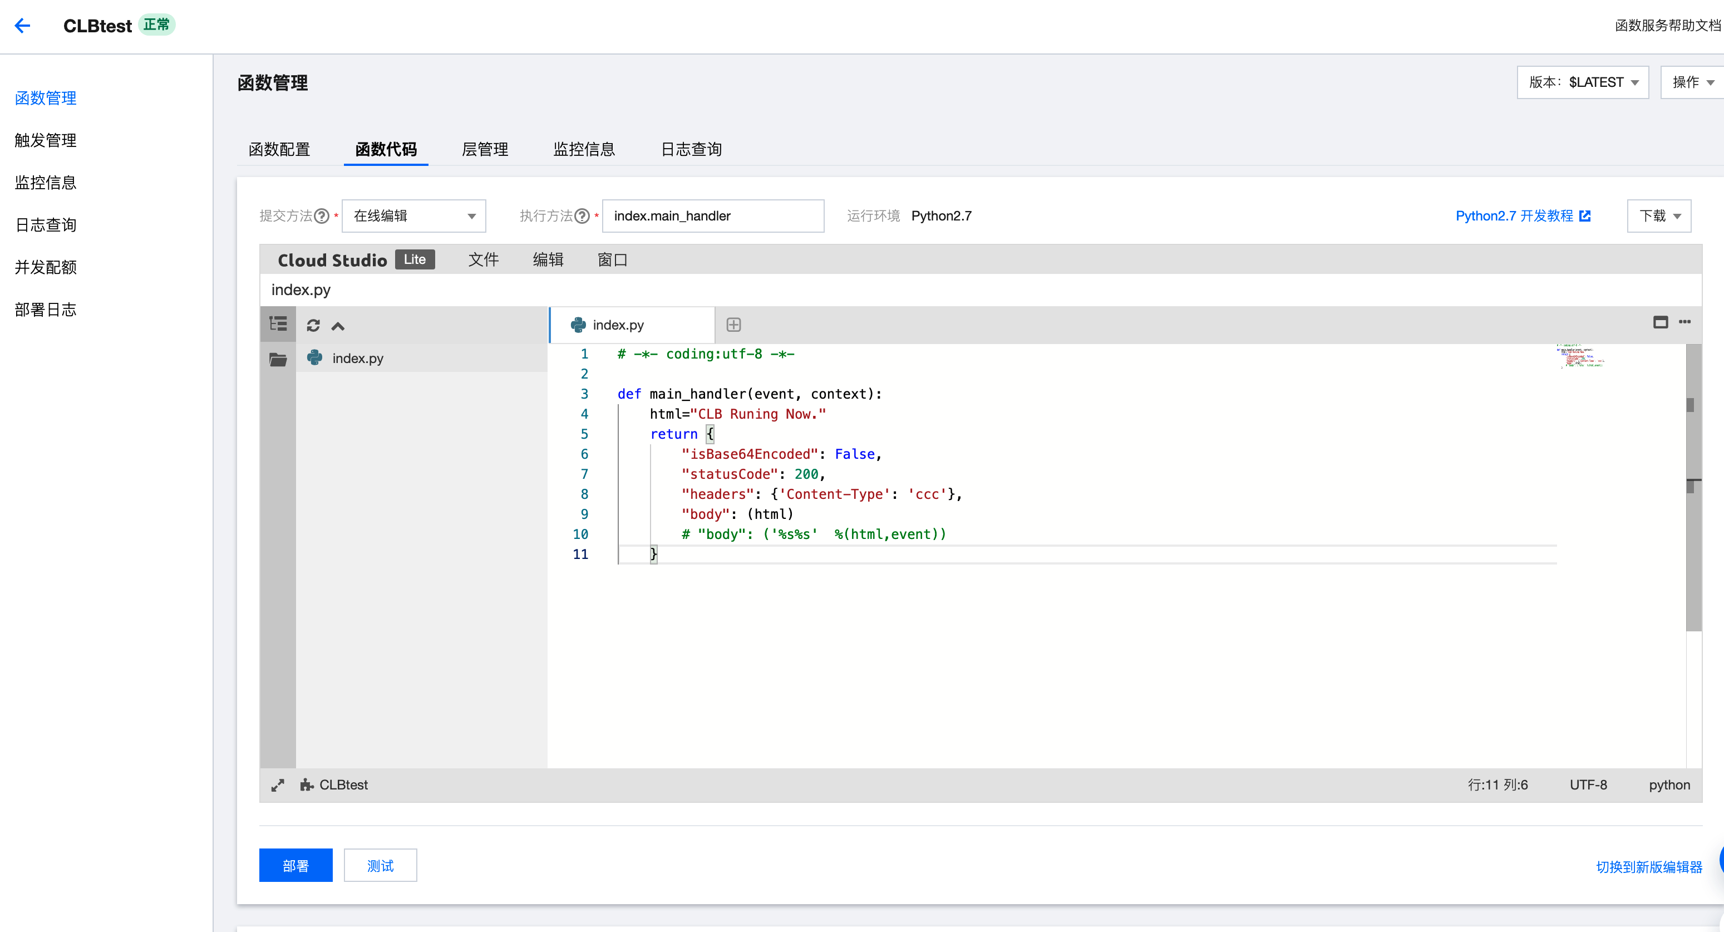Click the CLBtest project puzzle icon
This screenshot has height=932, width=1724.
coord(307,784)
